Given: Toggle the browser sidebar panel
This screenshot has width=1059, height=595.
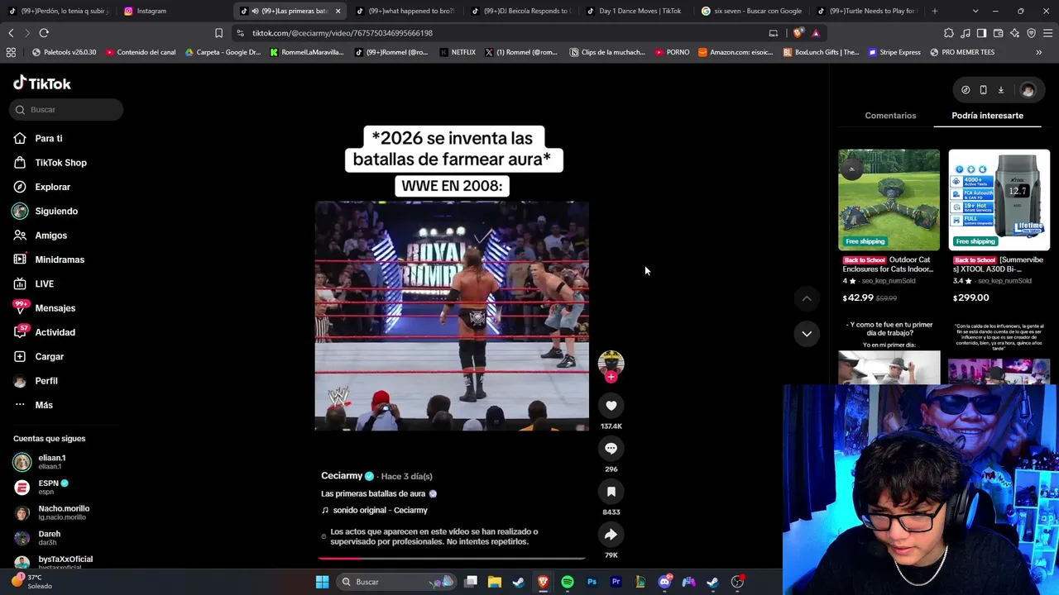Looking at the screenshot, I should click(982, 33).
